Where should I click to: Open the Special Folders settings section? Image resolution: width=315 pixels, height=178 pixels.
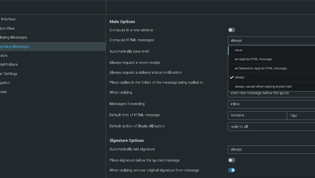tap(9, 65)
